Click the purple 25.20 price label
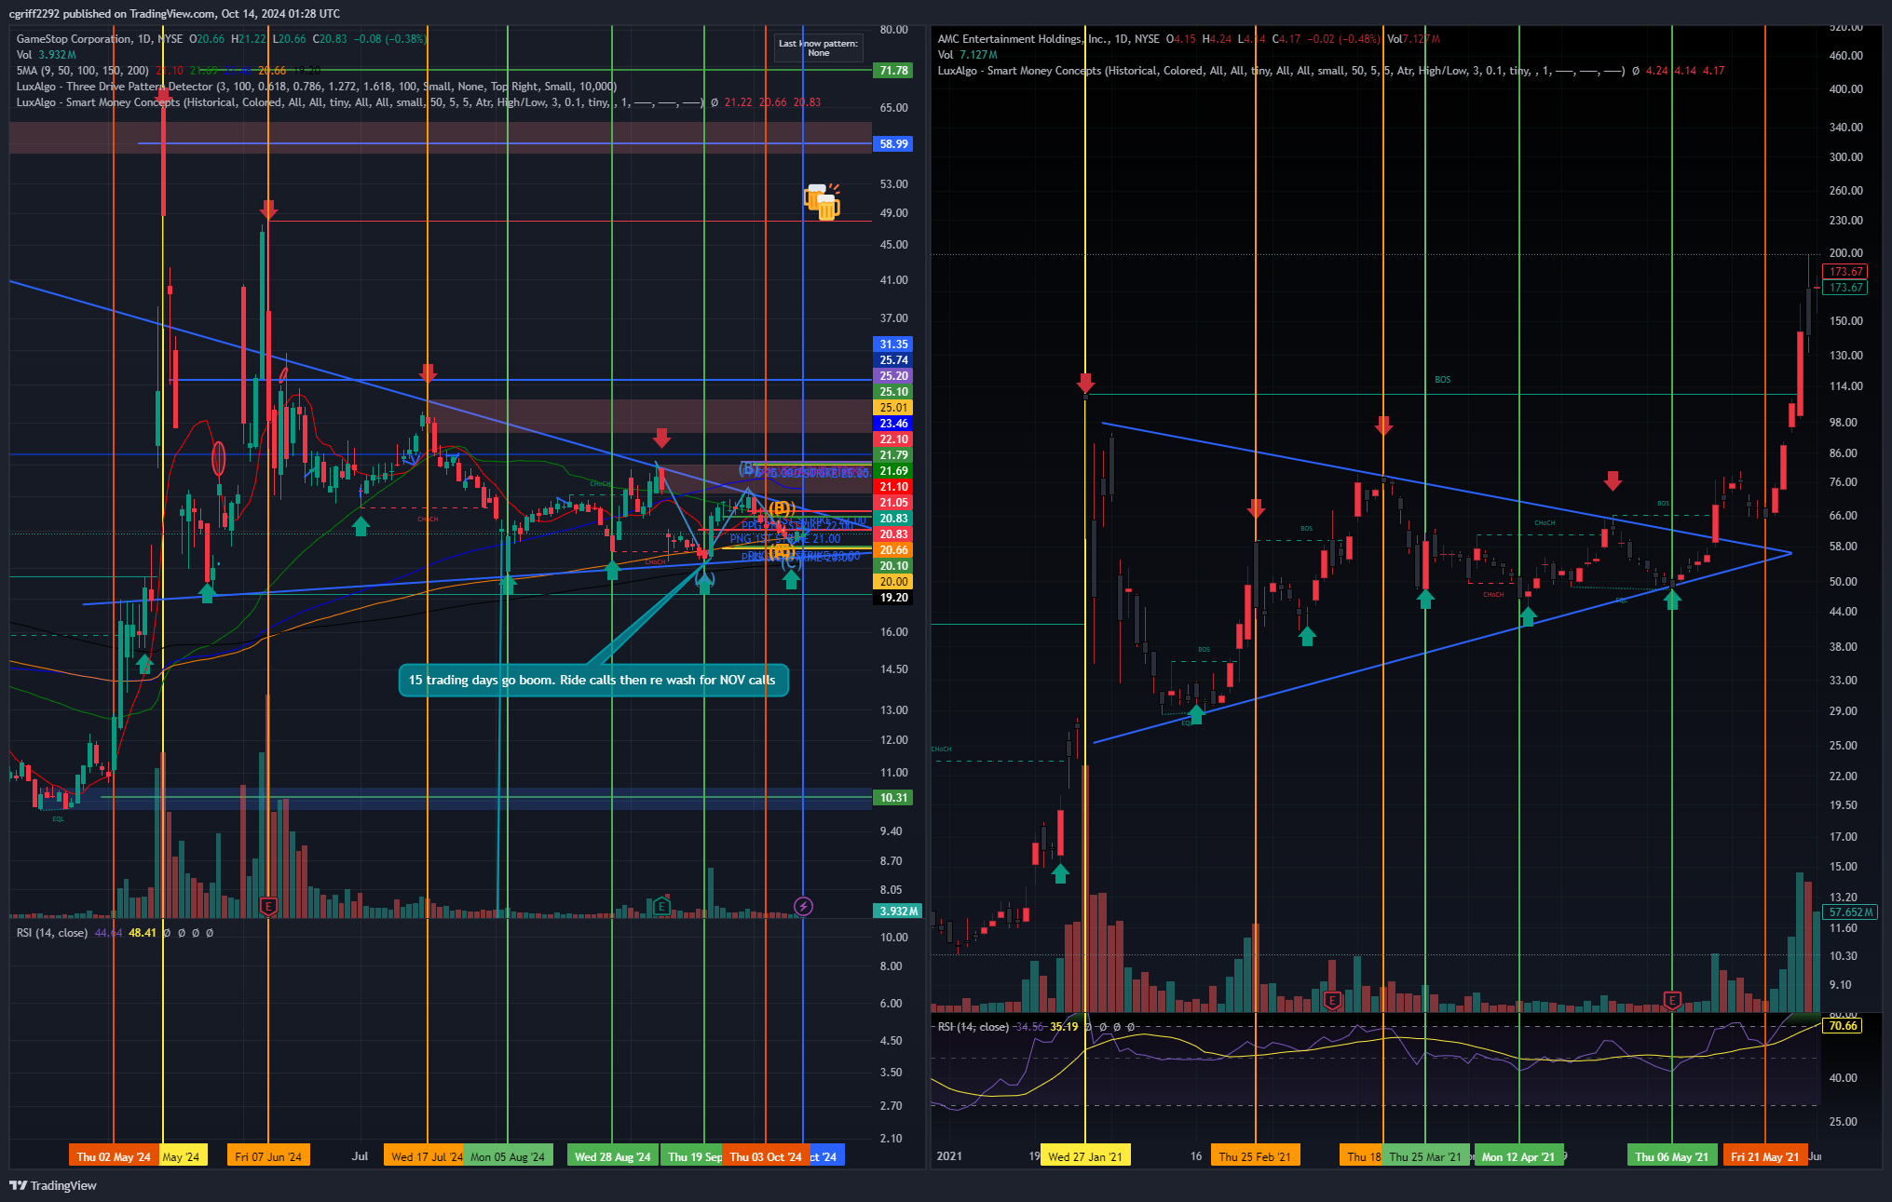The width and height of the screenshot is (1892, 1202). pyautogui.click(x=892, y=376)
